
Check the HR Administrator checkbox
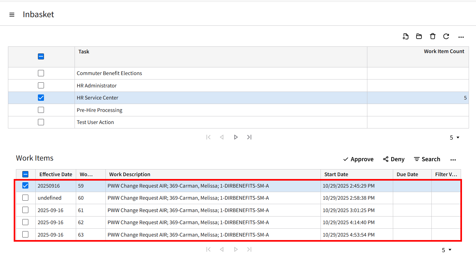(41, 86)
